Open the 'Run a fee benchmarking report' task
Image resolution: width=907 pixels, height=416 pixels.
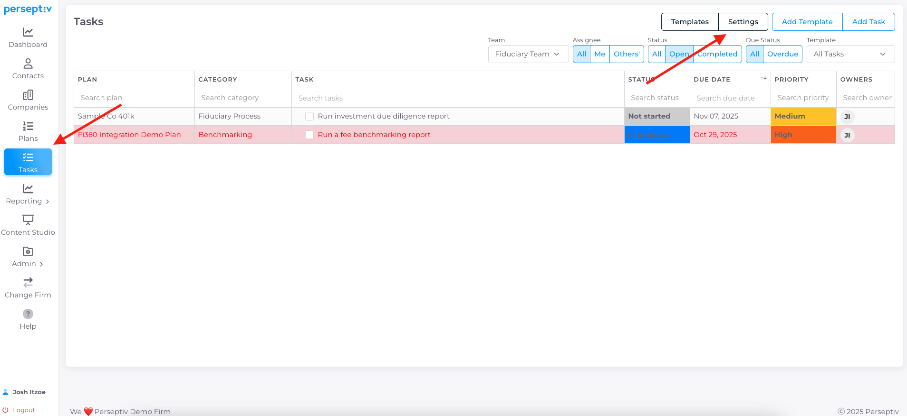[x=374, y=135]
